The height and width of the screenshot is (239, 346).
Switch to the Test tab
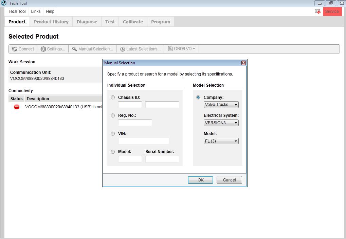pos(110,22)
